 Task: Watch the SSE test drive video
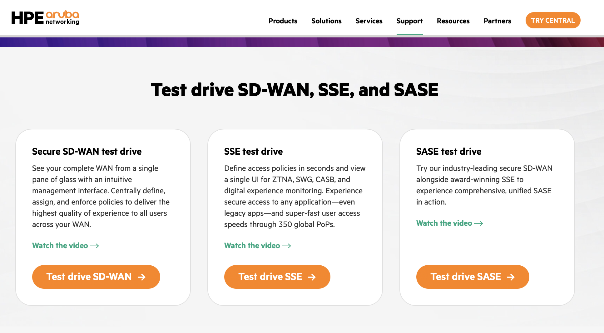(252, 246)
